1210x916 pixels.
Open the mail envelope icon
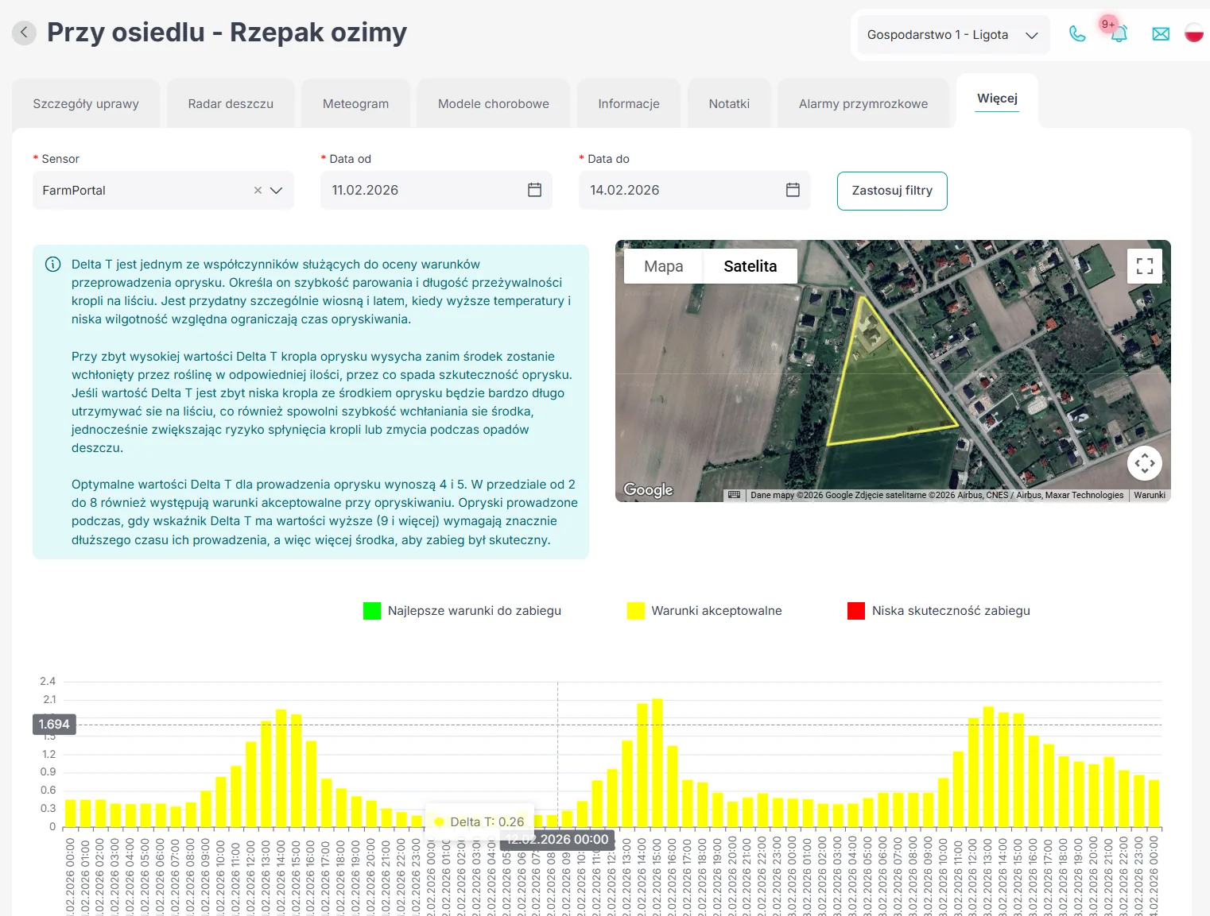pos(1161,34)
